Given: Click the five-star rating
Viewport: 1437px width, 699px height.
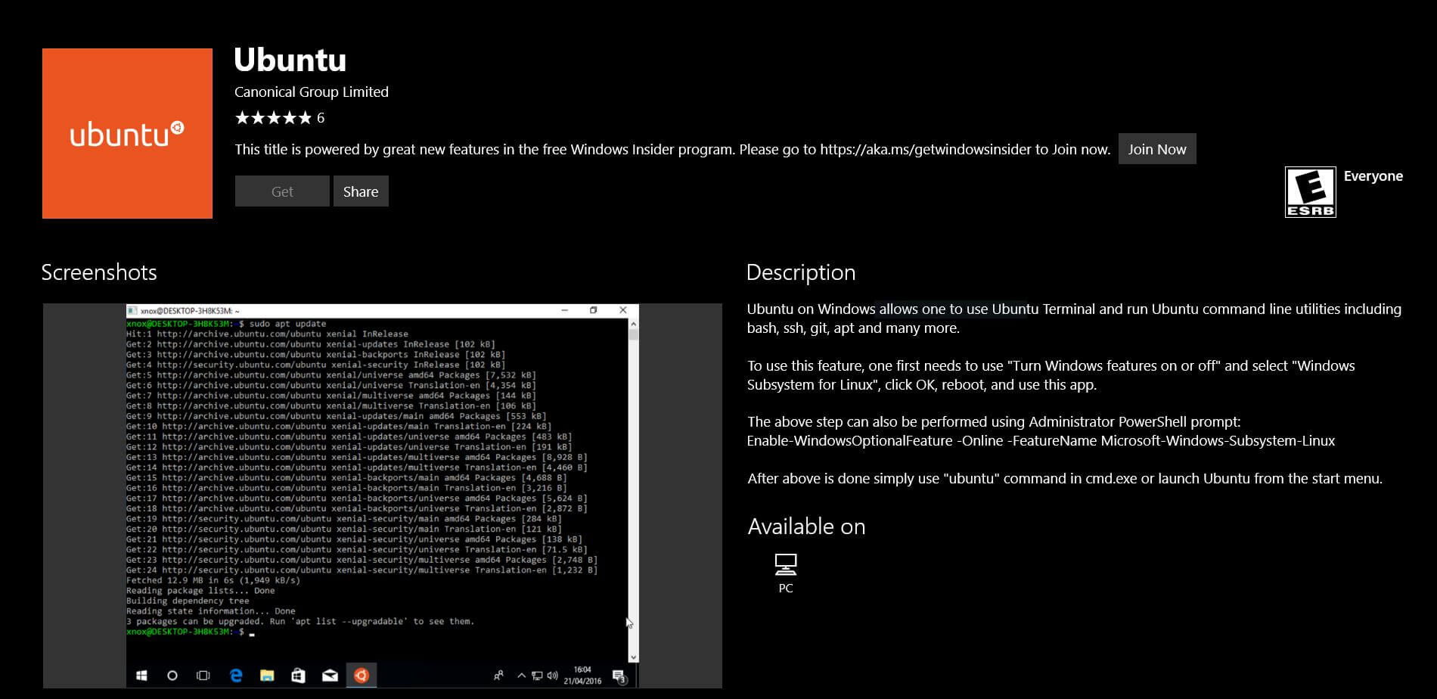Looking at the screenshot, I should (x=273, y=117).
